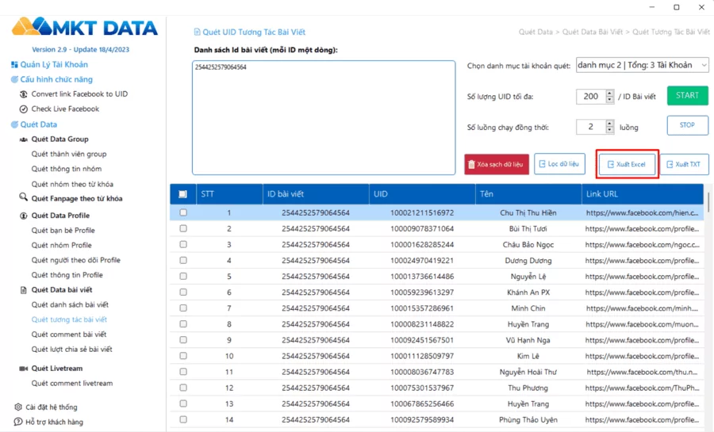Increase the max UID count stepper

click(609, 93)
